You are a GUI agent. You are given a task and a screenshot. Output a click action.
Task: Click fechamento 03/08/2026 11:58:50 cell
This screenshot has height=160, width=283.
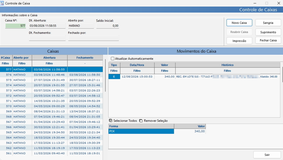pyautogui.click(x=84, y=74)
